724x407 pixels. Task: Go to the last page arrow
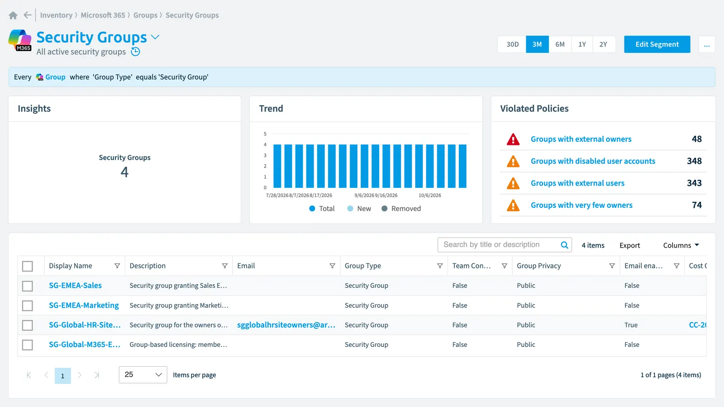click(97, 375)
